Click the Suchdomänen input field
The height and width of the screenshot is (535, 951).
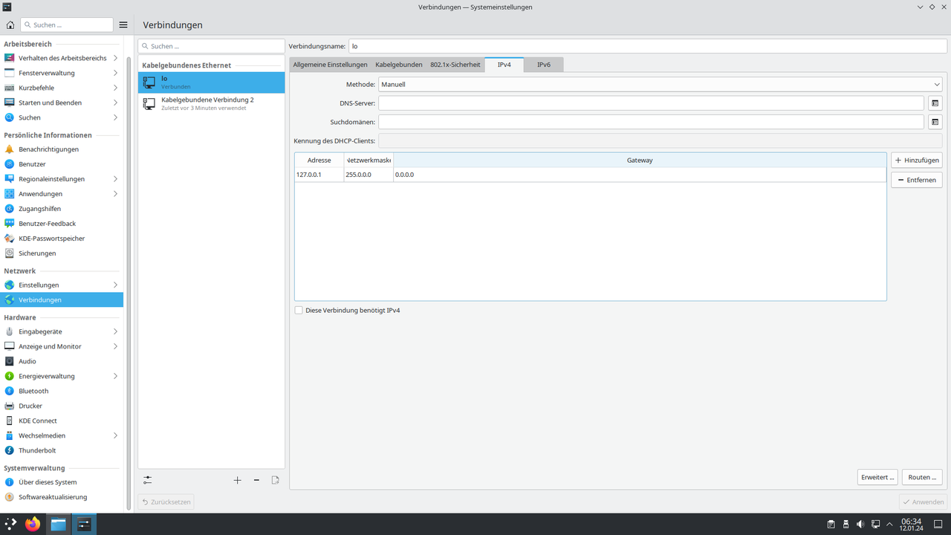click(x=652, y=122)
